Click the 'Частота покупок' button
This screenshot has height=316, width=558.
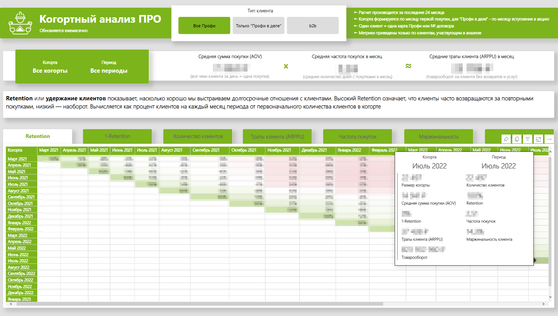pos(357,136)
